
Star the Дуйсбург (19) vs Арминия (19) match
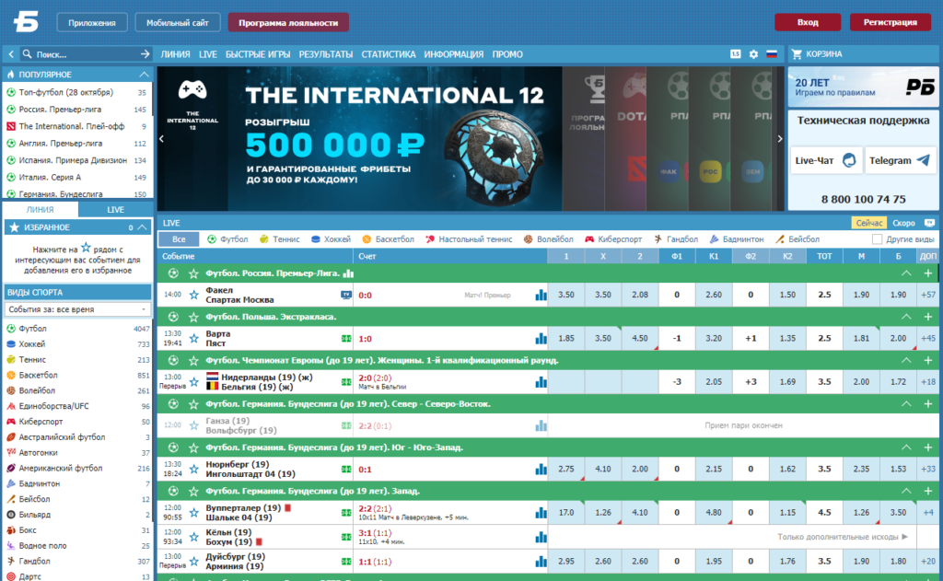193,562
